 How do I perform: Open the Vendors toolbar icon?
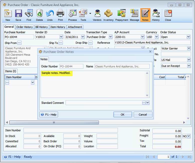click(97, 15)
